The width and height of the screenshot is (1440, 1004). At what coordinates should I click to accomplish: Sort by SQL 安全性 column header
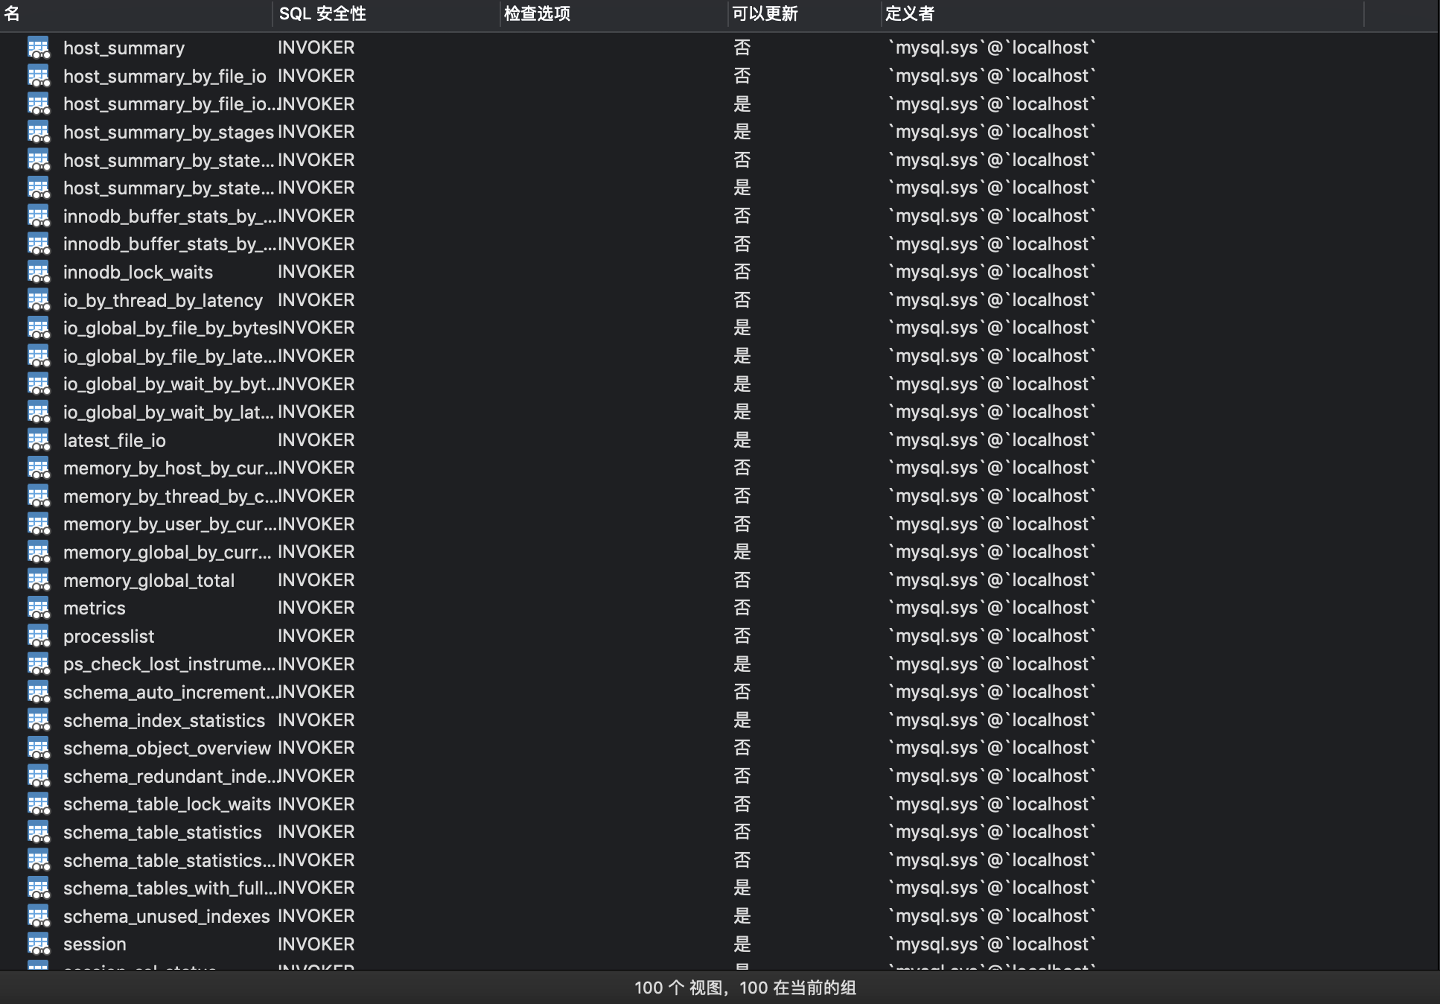point(322,13)
